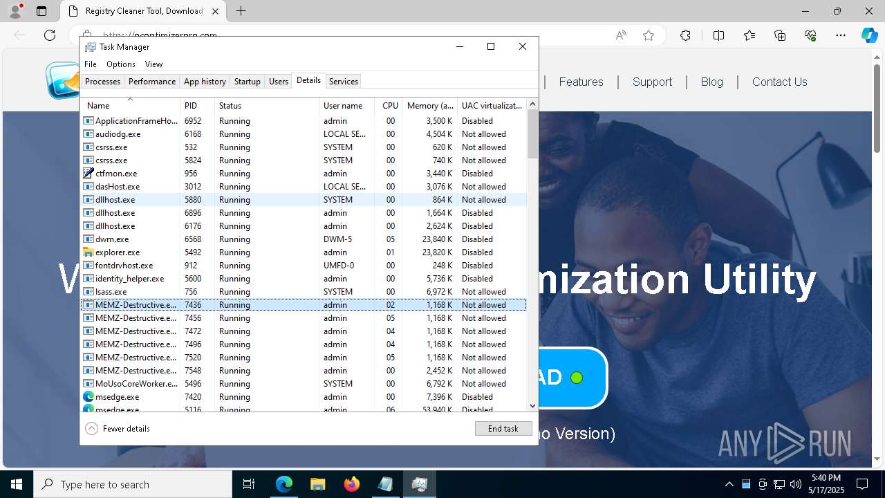Switch to Startup tab
Screen dimensions: 885x498
247,81
